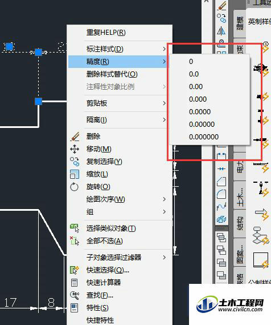Screen dimensions: 271x325
Task: Choose 删除 with the eraser icon
Action: pos(120,137)
